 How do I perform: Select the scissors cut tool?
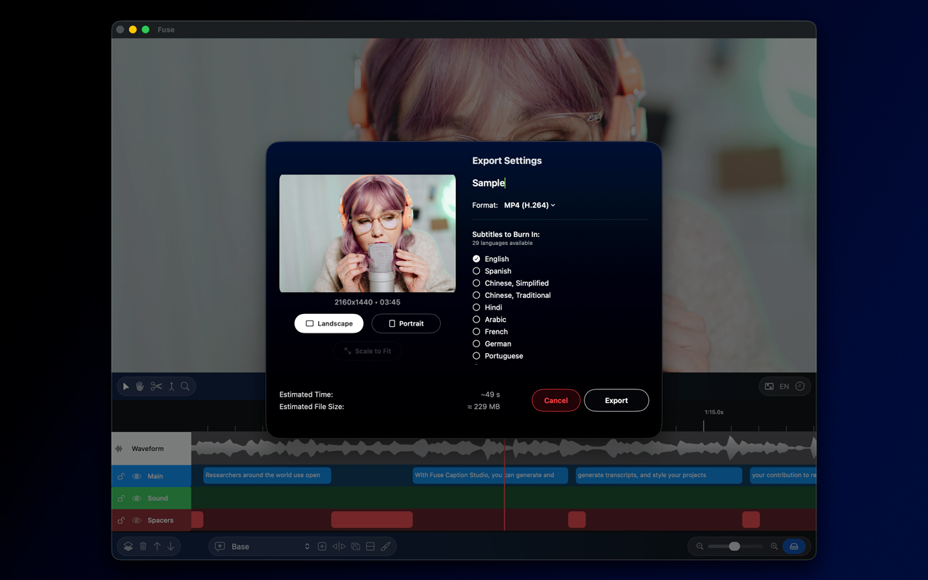pyautogui.click(x=156, y=386)
